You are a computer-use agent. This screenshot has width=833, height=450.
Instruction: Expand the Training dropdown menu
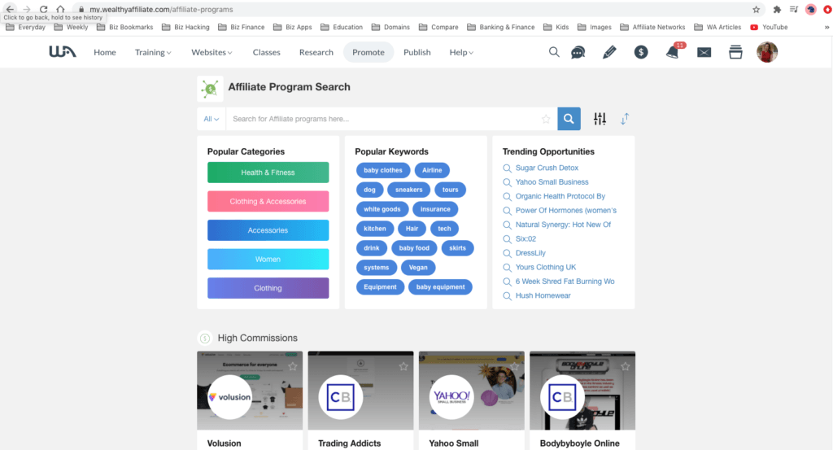[x=153, y=52]
